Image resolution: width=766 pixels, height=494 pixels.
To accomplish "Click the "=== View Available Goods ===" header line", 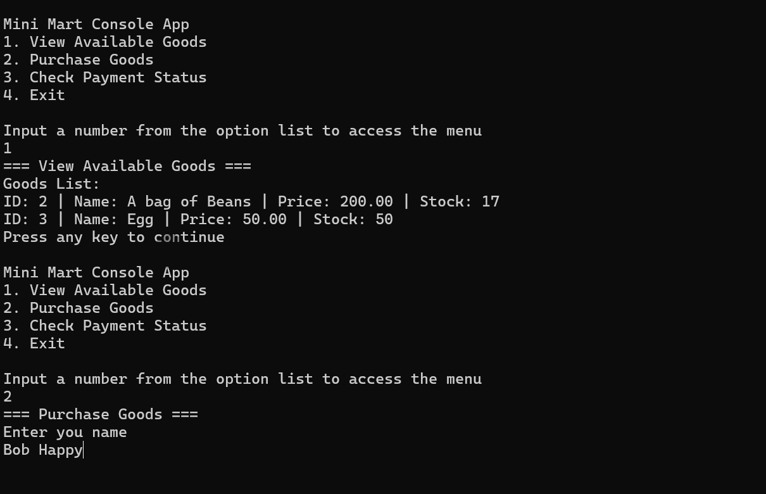I will coord(127,166).
